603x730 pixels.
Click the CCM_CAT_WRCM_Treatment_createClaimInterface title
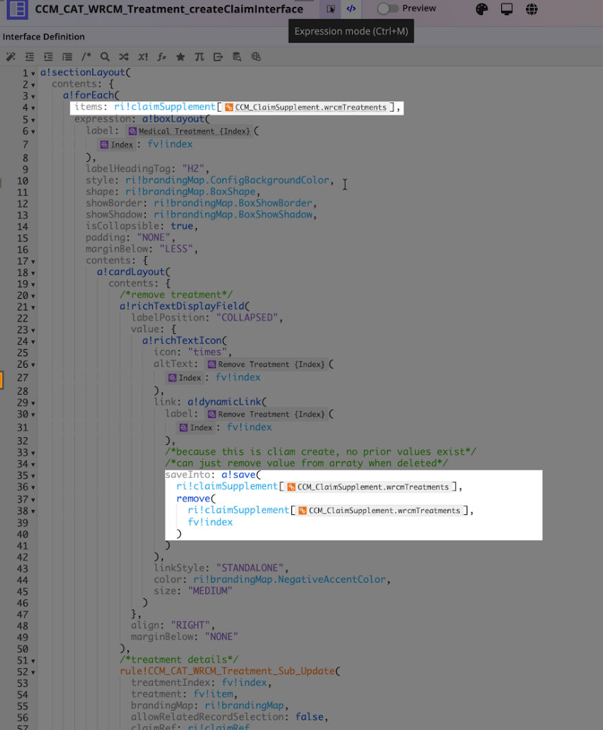click(x=169, y=9)
